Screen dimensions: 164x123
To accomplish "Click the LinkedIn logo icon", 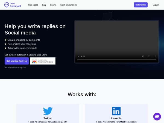I will 116,111.
